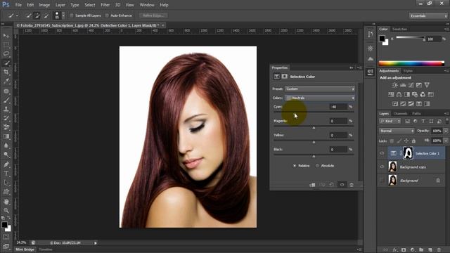Hide the Selective Color 1 layer

[382, 153]
